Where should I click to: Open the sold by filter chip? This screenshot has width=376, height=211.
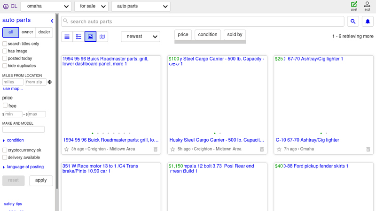[x=235, y=35]
